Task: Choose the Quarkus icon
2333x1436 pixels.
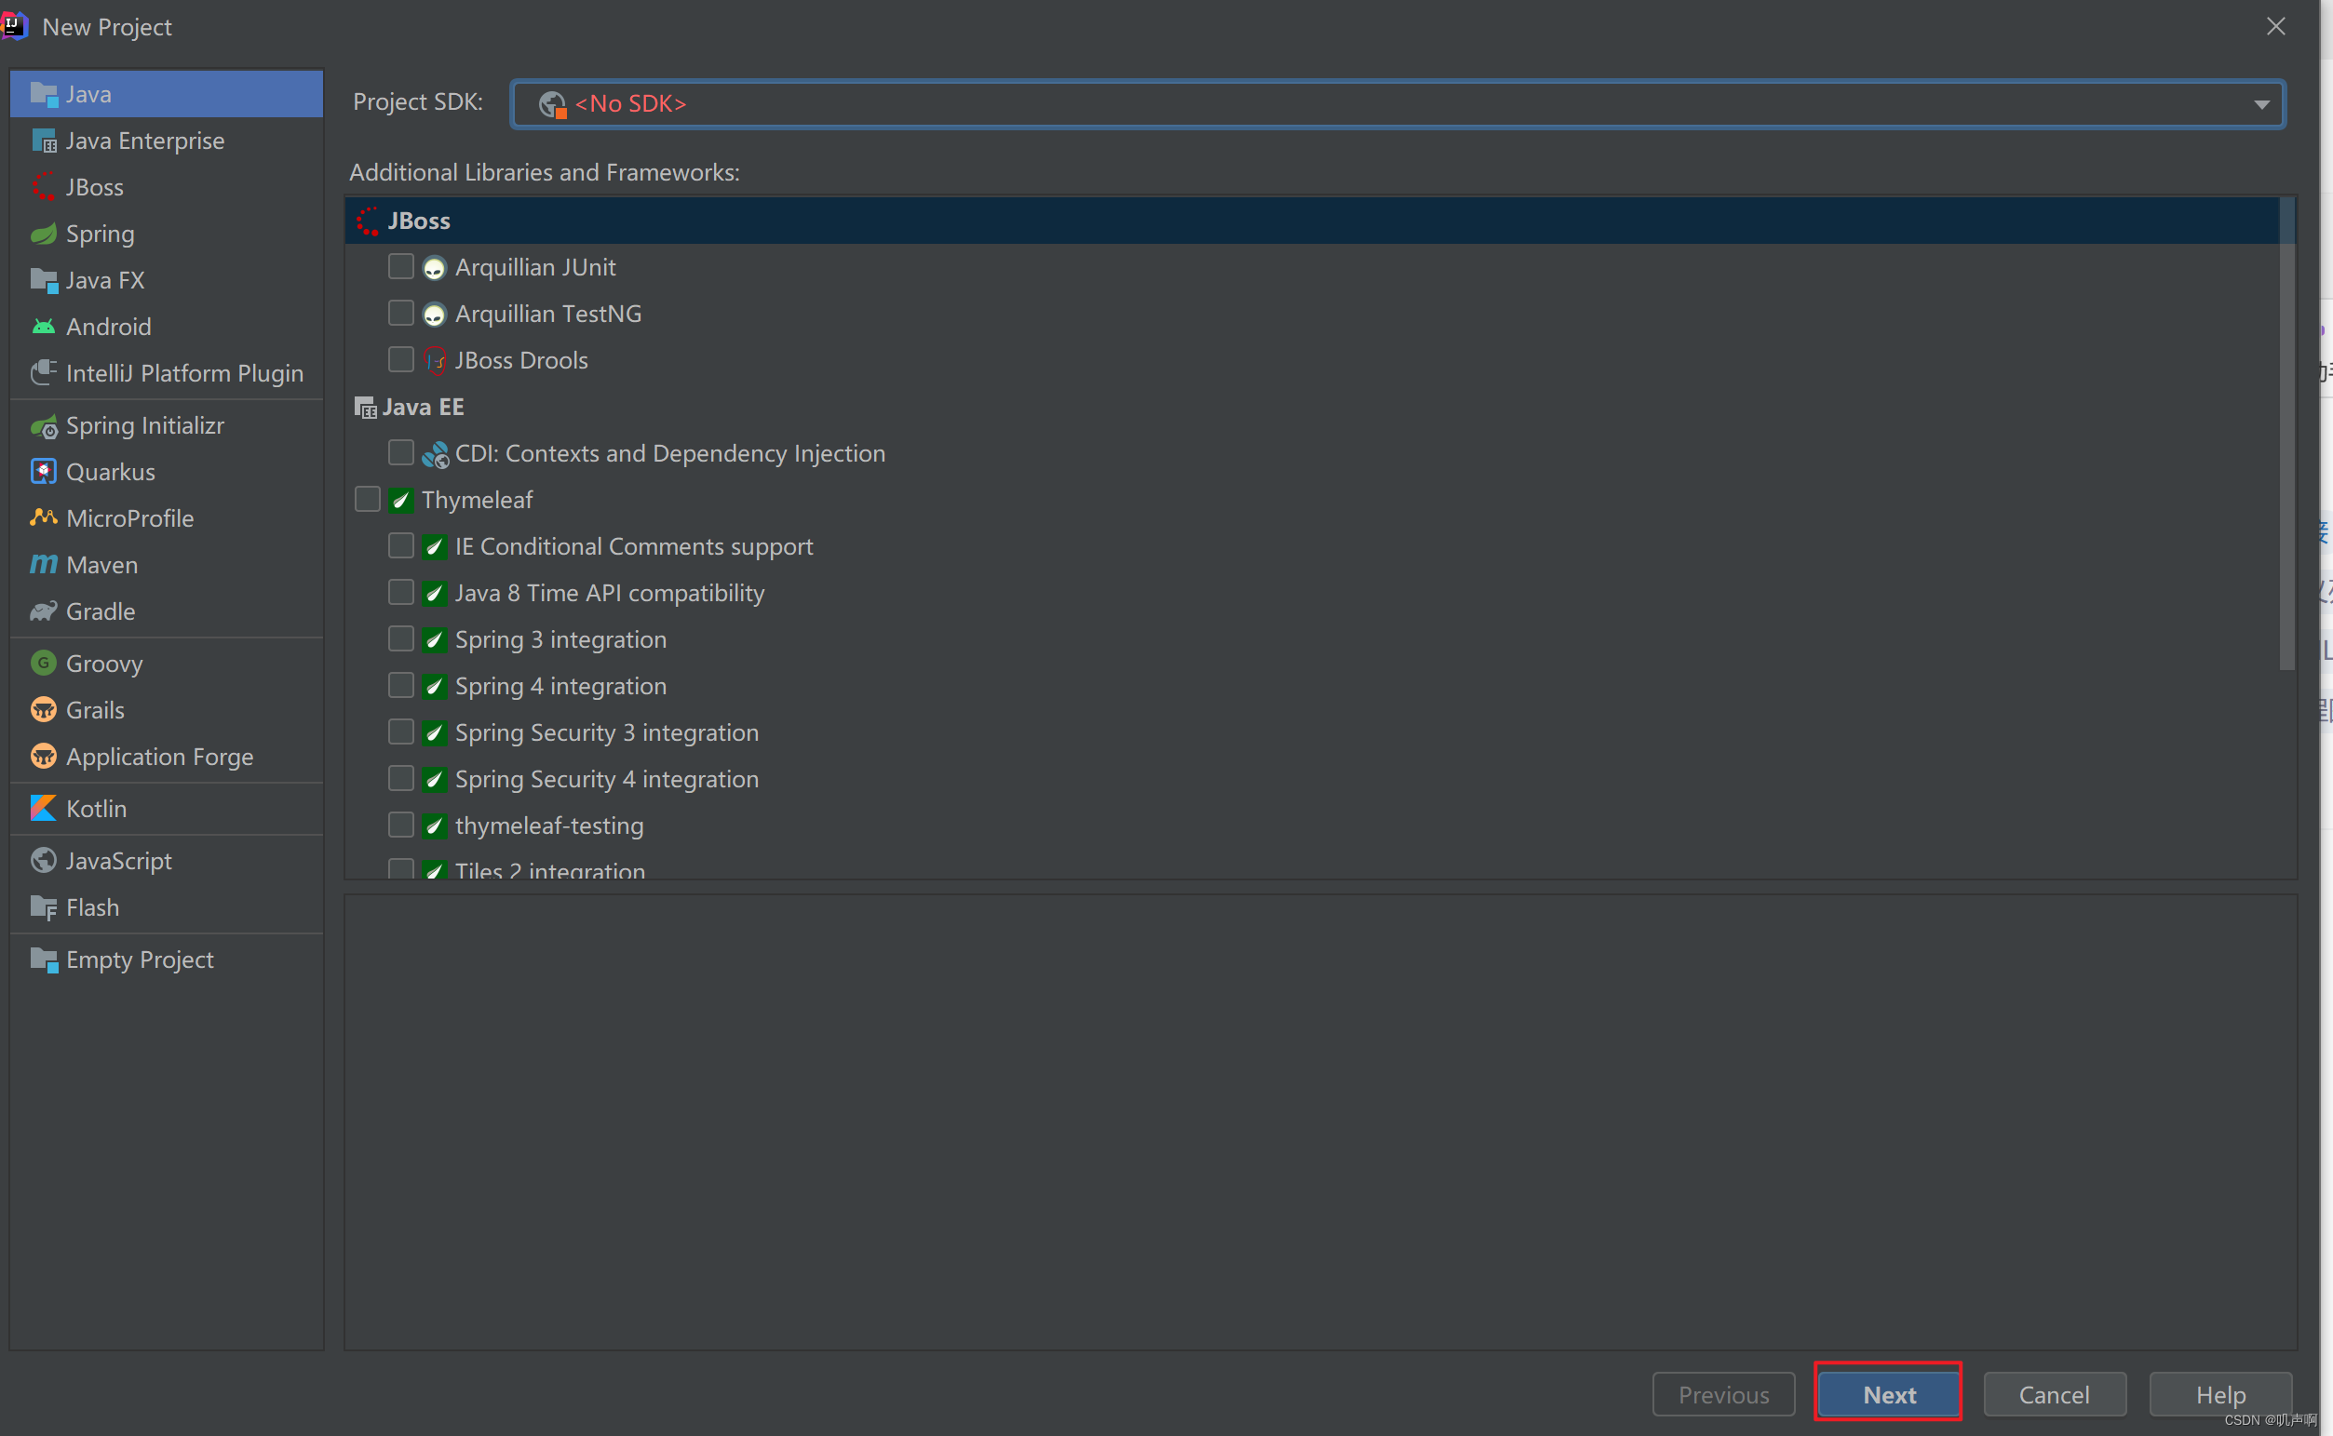Action: pos(44,471)
